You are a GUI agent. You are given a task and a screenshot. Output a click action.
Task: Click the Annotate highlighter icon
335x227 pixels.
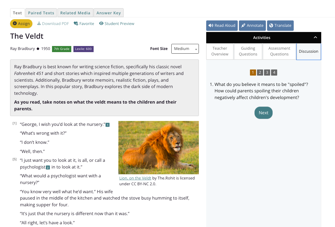[243, 26]
